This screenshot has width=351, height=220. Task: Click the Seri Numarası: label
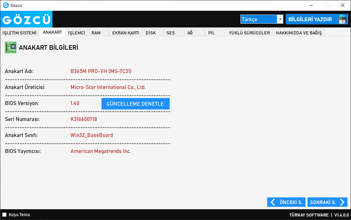22,119
